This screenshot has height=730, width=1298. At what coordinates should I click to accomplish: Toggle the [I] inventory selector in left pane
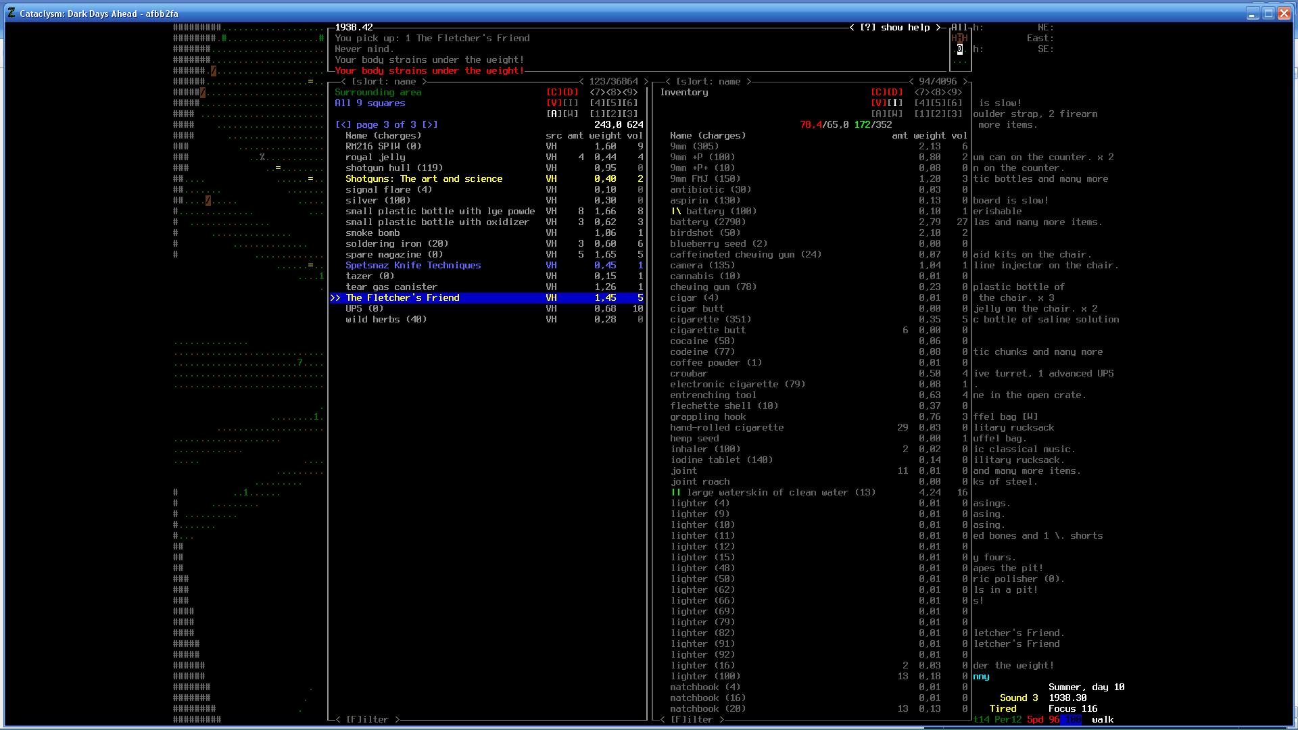[571, 103]
